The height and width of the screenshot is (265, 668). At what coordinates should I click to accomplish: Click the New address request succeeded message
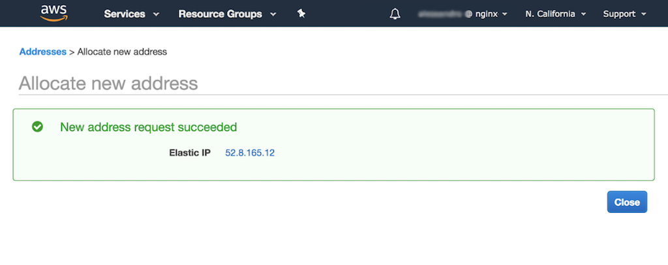(x=148, y=127)
